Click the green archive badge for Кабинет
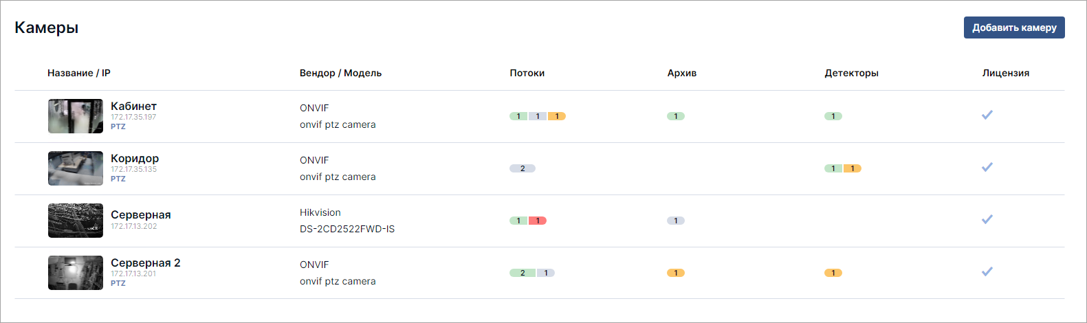 point(676,116)
